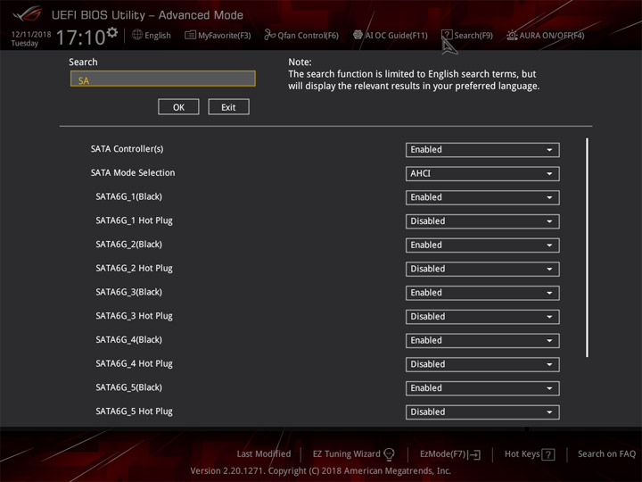Open SATA Mode Selection AHCI dropdown
This screenshot has height=482, width=642.
[x=482, y=173]
